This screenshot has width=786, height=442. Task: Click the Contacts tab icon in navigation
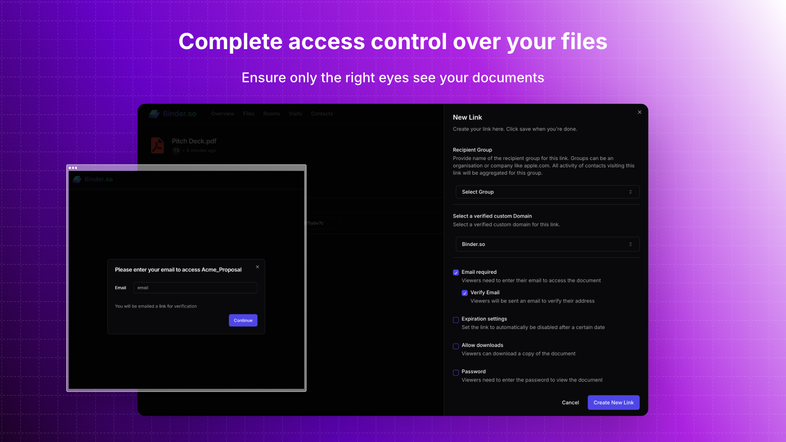point(322,113)
